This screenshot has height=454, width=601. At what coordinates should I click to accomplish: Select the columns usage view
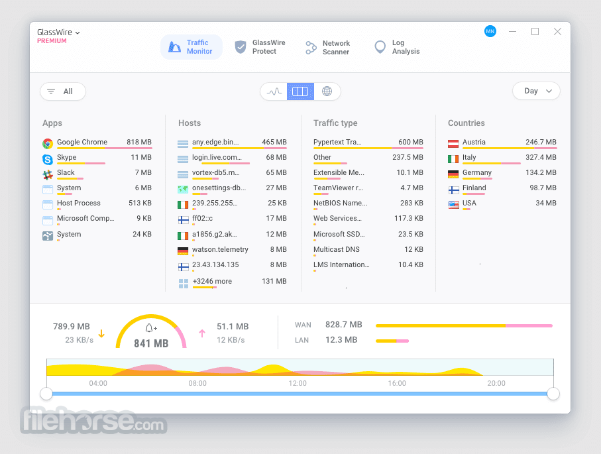coord(300,91)
